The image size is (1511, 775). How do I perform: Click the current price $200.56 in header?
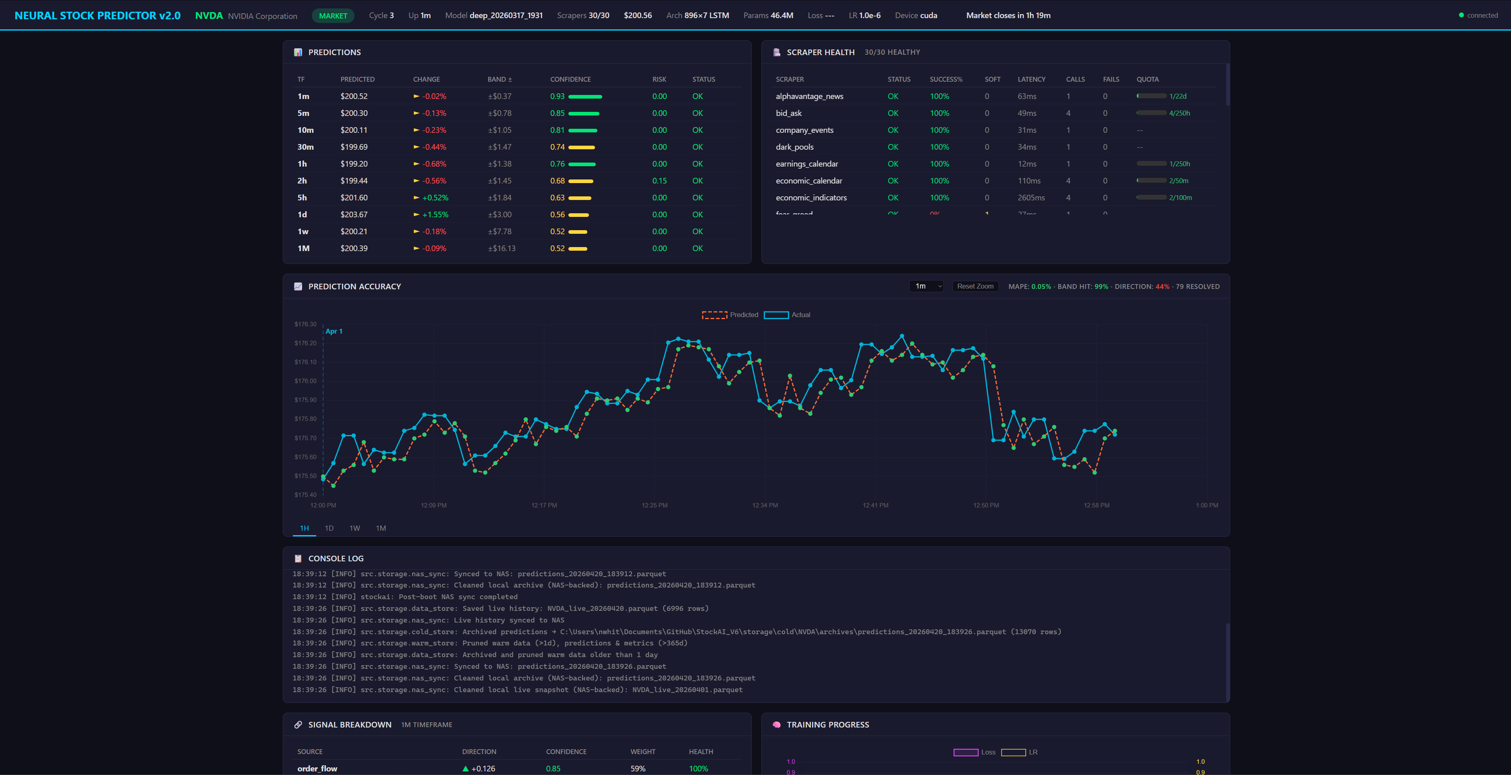click(x=638, y=15)
